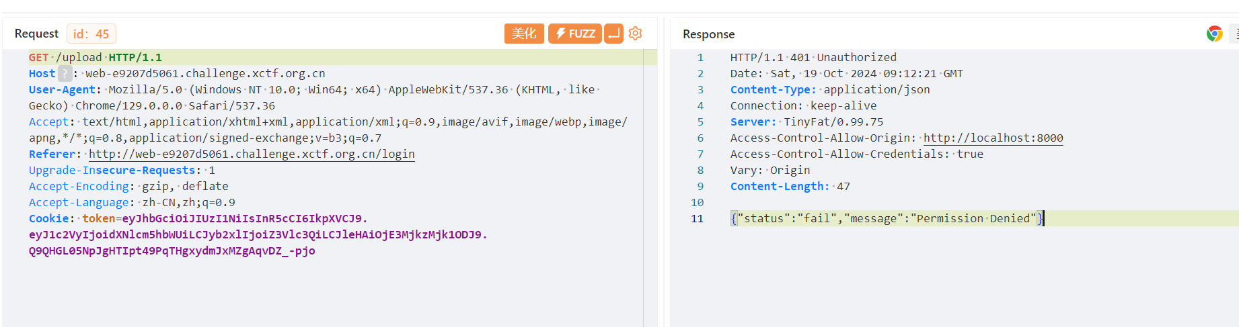Click the Response panel title
The width and height of the screenshot is (1239, 327).
click(708, 34)
